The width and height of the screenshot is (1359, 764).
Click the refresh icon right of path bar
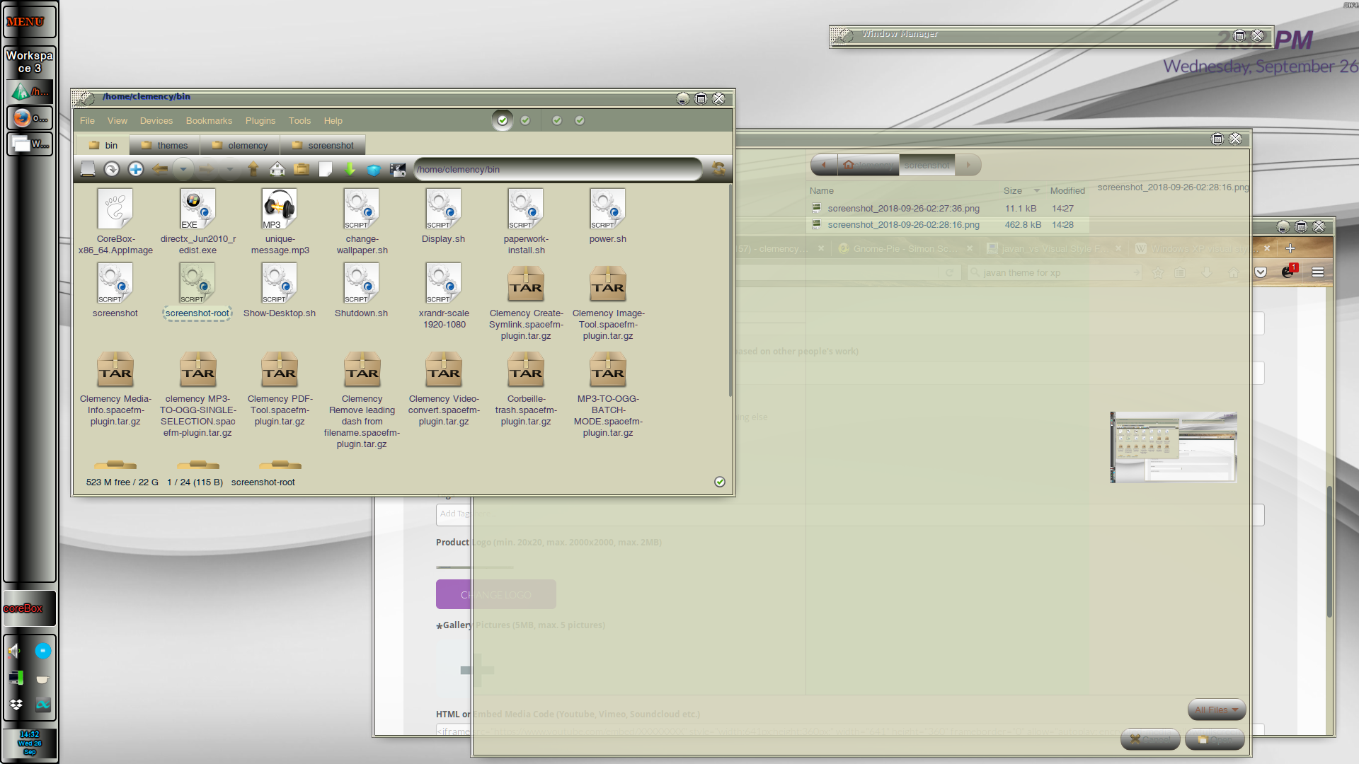[x=718, y=169]
